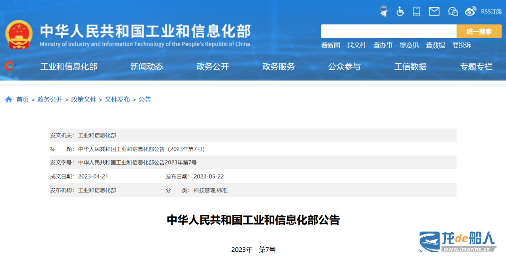The height and width of the screenshot is (261, 506).
Task: Open the 工信数据 navigation item
Action: 410,67
